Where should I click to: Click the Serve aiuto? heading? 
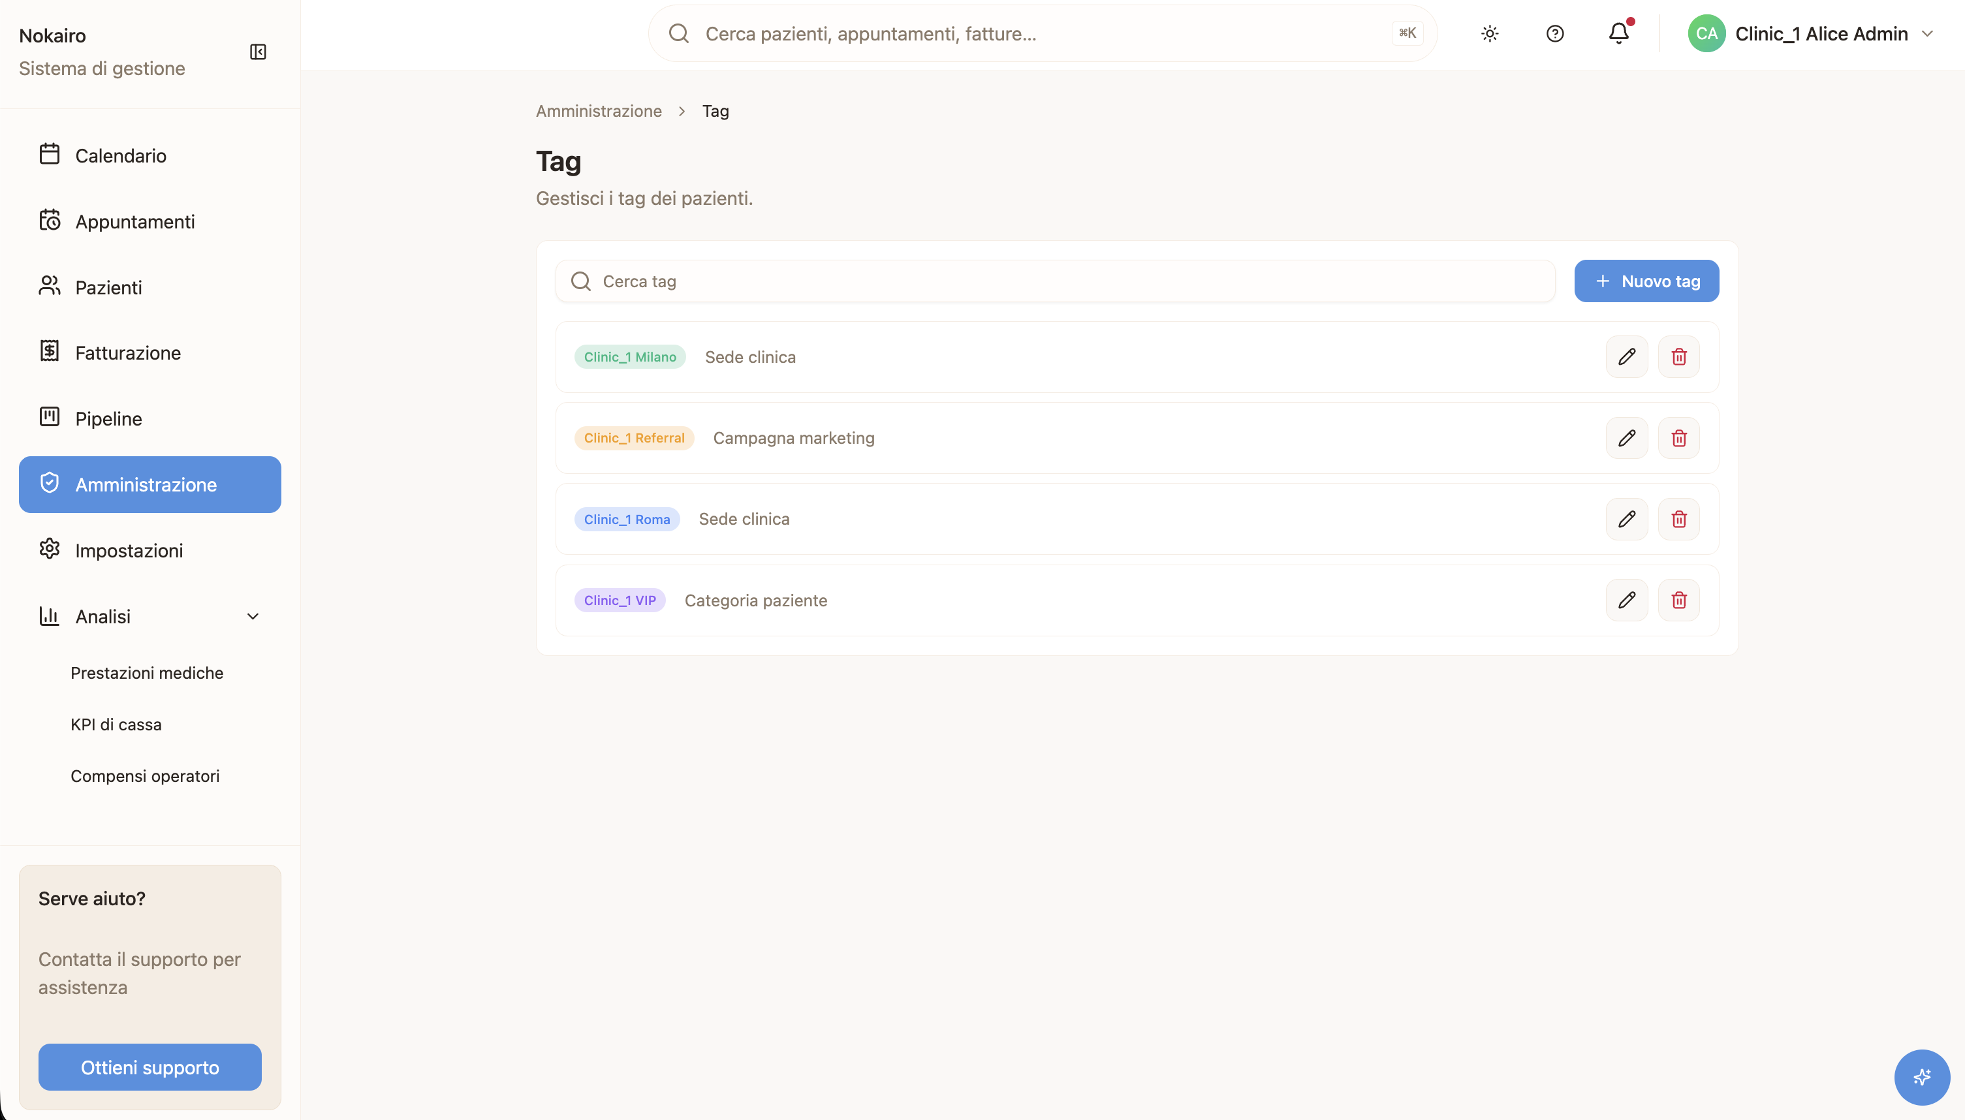[91, 899]
